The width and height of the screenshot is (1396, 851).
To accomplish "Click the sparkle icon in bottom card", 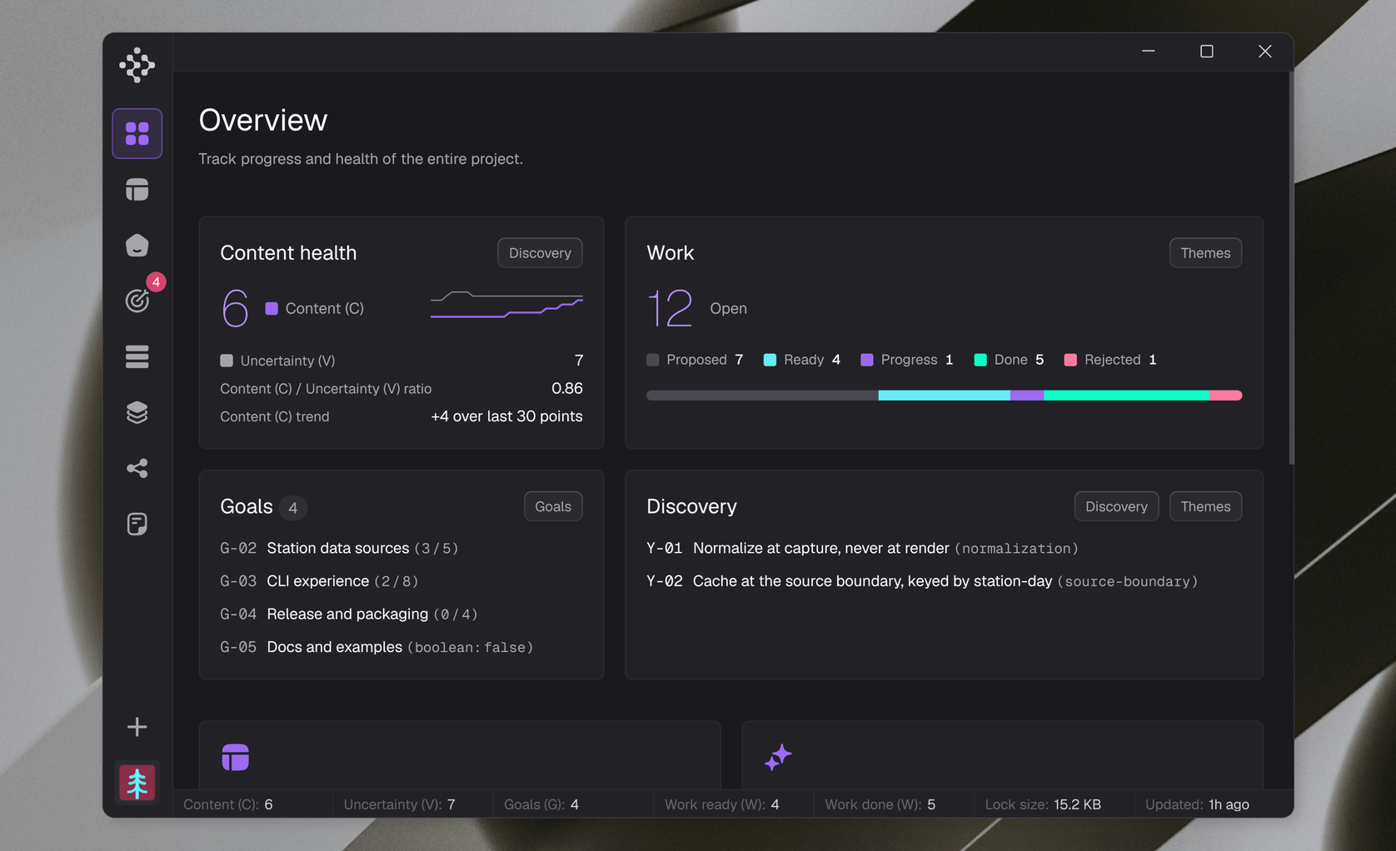I will tap(778, 757).
